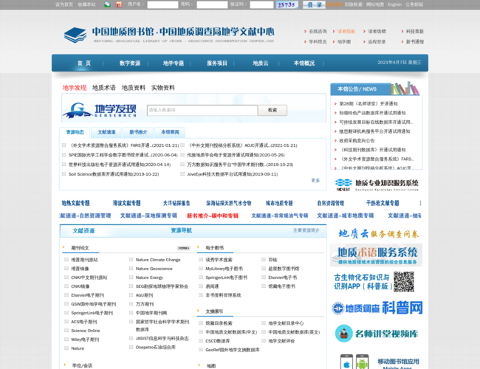Image resolution: width=480 pixels, height=369 pixels.
Task: Click the English link in the top bar
Action: [x=394, y=4]
